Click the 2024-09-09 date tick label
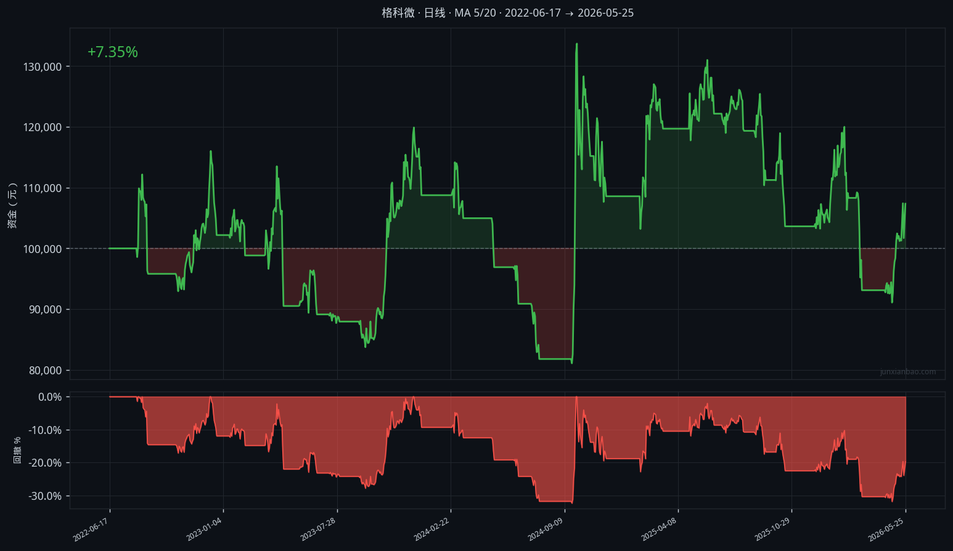 point(546,530)
